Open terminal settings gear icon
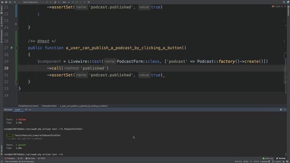This screenshot has width=290, height=163. point(281,110)
